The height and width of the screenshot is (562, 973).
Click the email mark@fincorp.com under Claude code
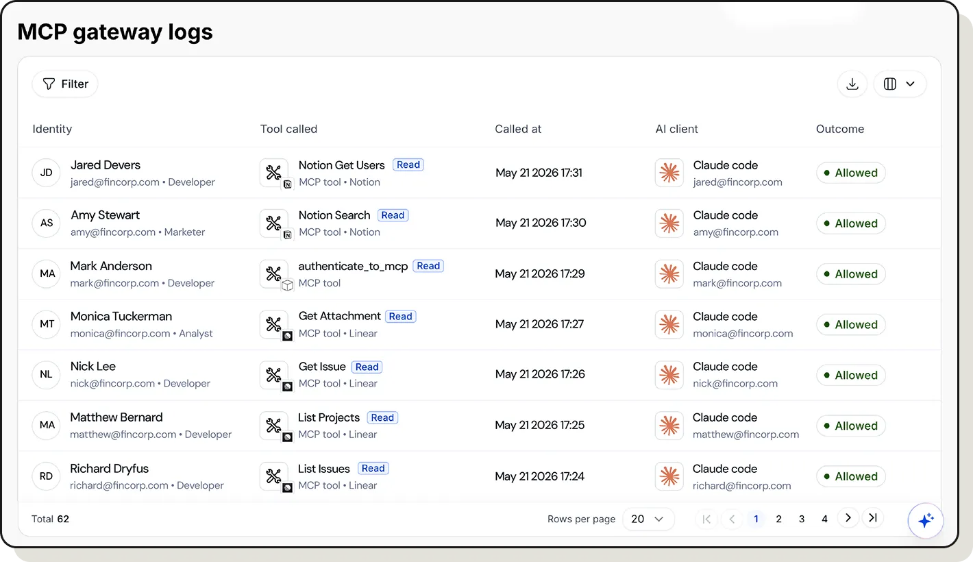coord(737,283)
